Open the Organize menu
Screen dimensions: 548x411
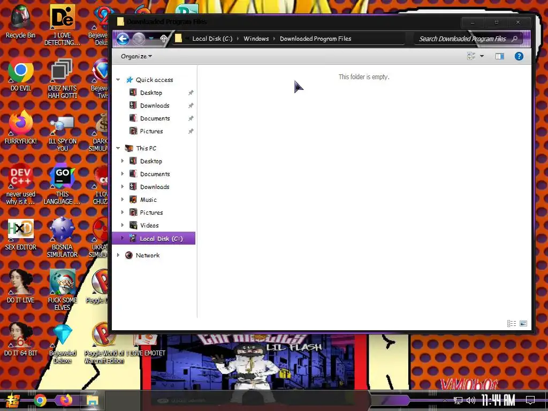tap(136, 56)
